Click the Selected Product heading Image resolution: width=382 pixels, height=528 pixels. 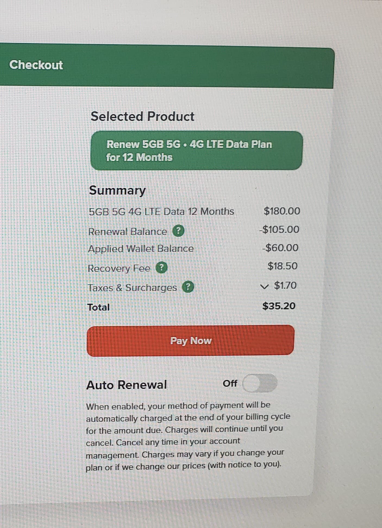[142, 117]
